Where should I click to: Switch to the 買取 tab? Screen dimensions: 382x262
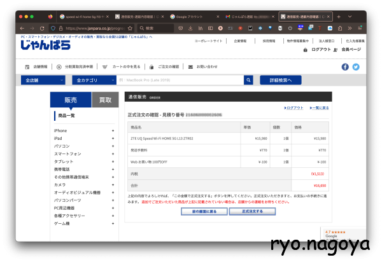click(x=105, y=100)
